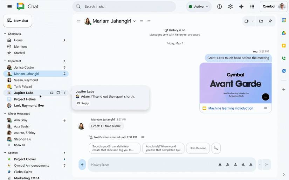Click Show all under Direct Messages

click(19, 145)
